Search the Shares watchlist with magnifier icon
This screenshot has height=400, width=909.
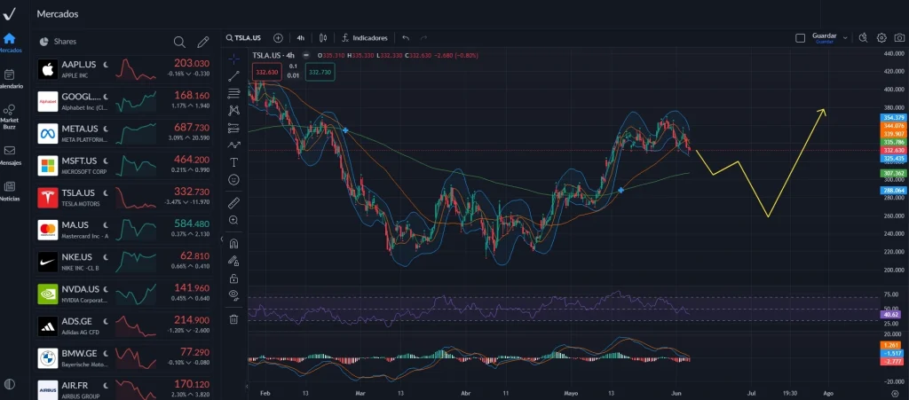pos(179,42)
